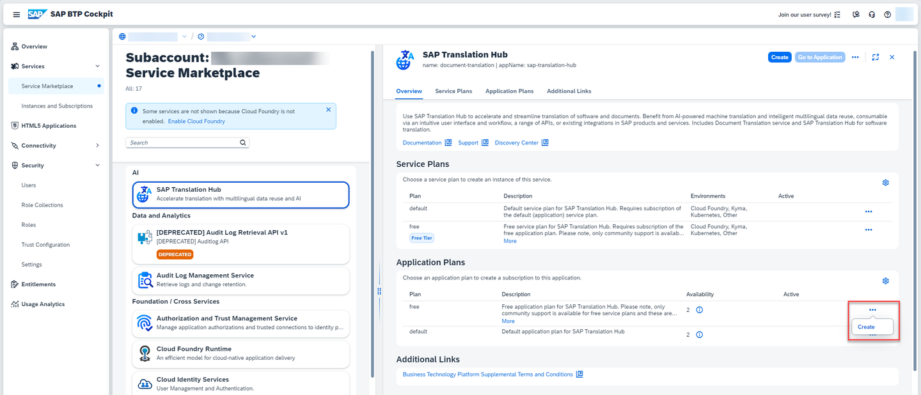This screenshot has width=921, height=395.
Task: Switch to the Application Plans tab
Action: [x=509, y=91]
